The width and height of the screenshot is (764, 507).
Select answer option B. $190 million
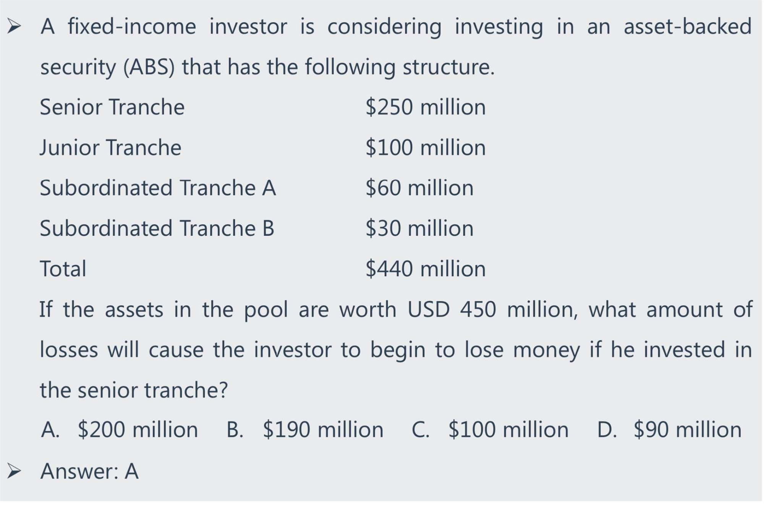click(305, 429)
